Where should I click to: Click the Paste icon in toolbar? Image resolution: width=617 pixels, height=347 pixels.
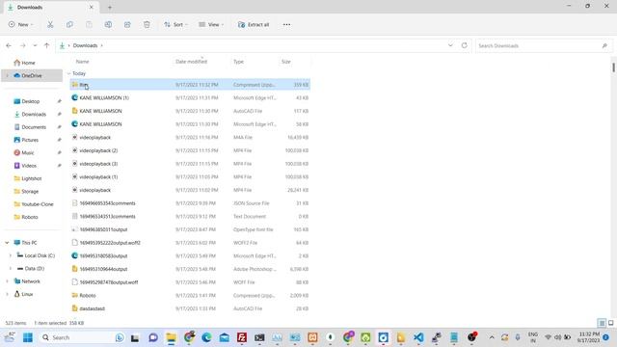[x=89, y=24]
